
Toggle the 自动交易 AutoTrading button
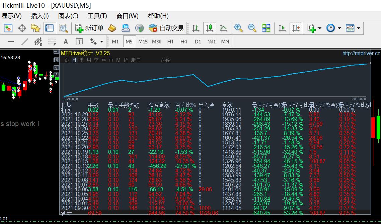point(166,28)
